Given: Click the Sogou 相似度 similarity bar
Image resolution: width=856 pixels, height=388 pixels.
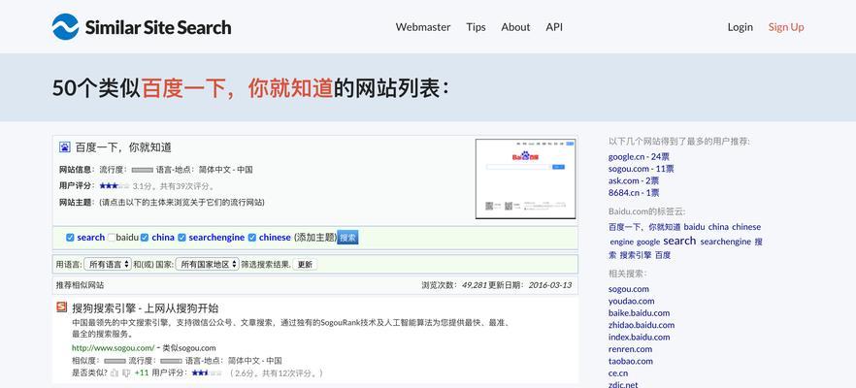Looking at the screenshot, I should tap(115, 361).
